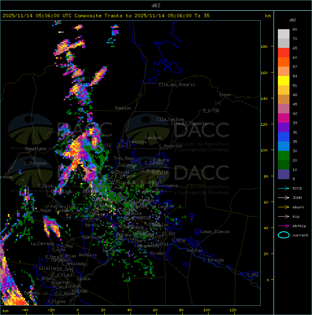Click the 'Clla.SanJose' map label
The image size is (312, 315).
click(x=170, y=119)
